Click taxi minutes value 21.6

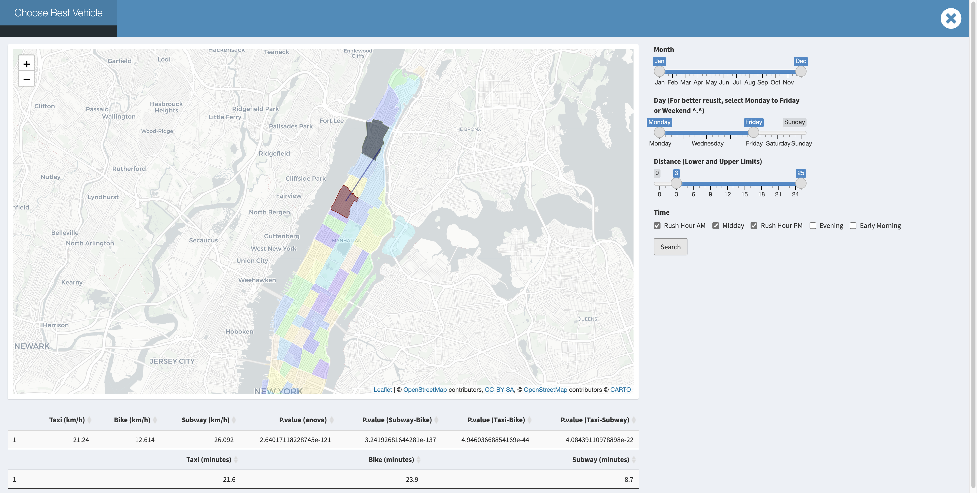click(x=229, y=480)
